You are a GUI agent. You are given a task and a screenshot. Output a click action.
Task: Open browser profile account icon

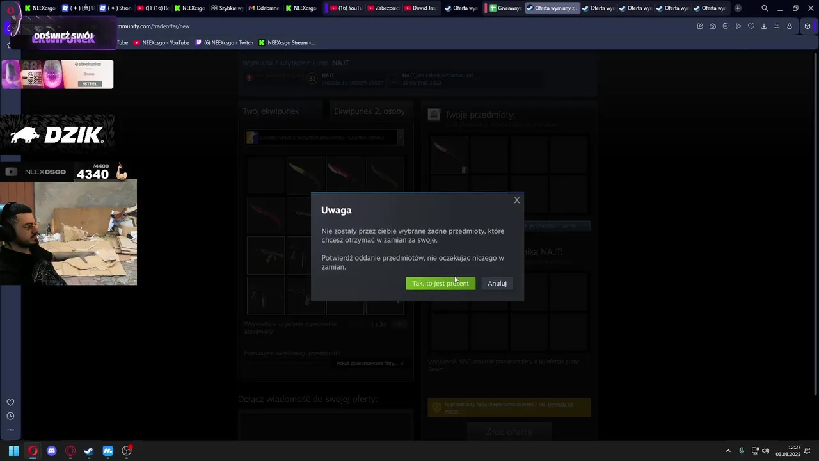[x=790, y=26]
